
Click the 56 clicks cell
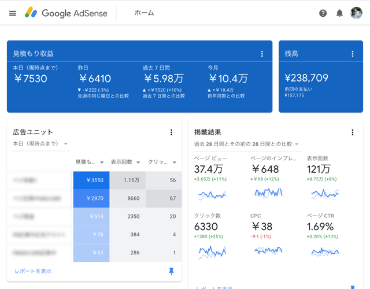coord(164,180)
